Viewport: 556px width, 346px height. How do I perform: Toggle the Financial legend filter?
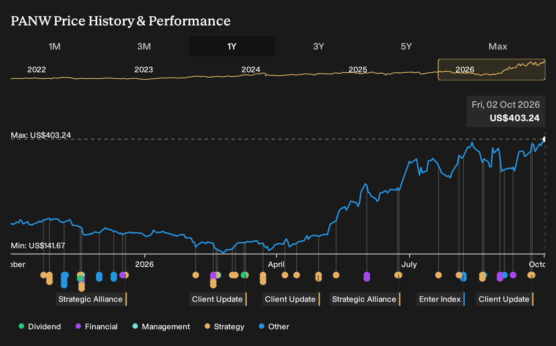click(97, 327)
